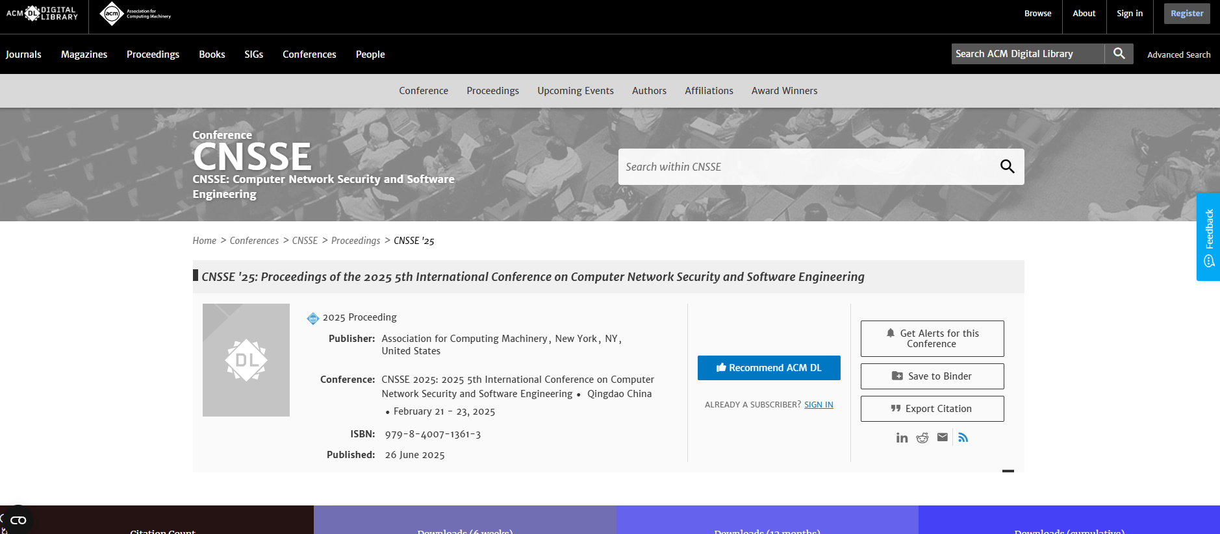The height and width of the screenshot is (534, 1220).
Task: Open the Journals menu
Action: pyautogui.click(x=23, y=55)
